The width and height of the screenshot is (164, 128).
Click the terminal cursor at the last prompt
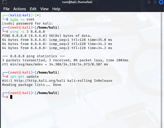click(11, 97)
